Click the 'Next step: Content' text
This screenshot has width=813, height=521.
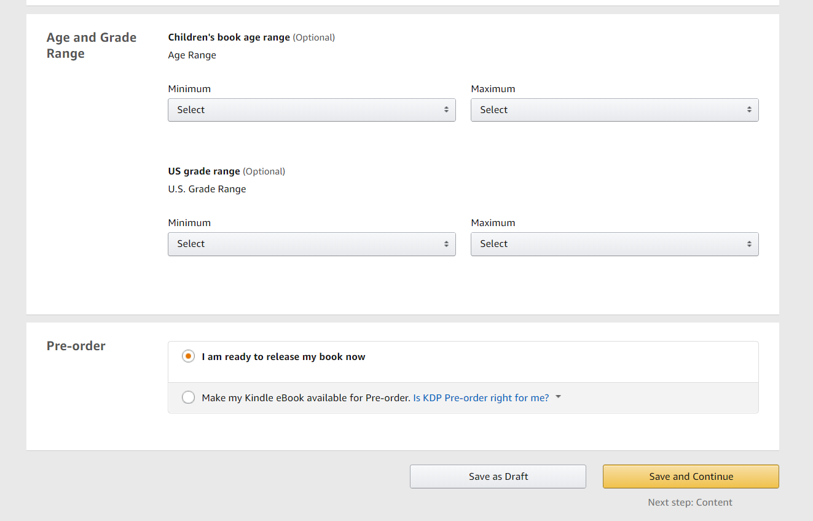[689, 502]
